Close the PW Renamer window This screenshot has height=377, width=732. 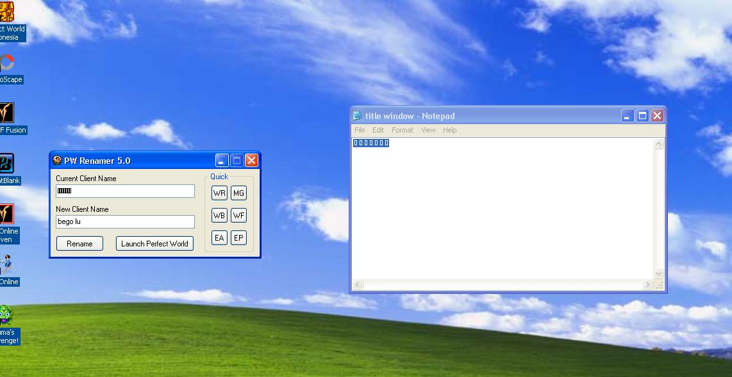(x=252, y=161)
